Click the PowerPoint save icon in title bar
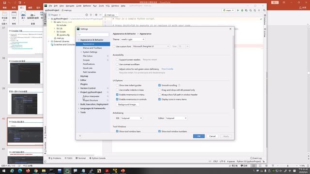The image size is (310, 174). pyautogui.click(x=4, y=2)
